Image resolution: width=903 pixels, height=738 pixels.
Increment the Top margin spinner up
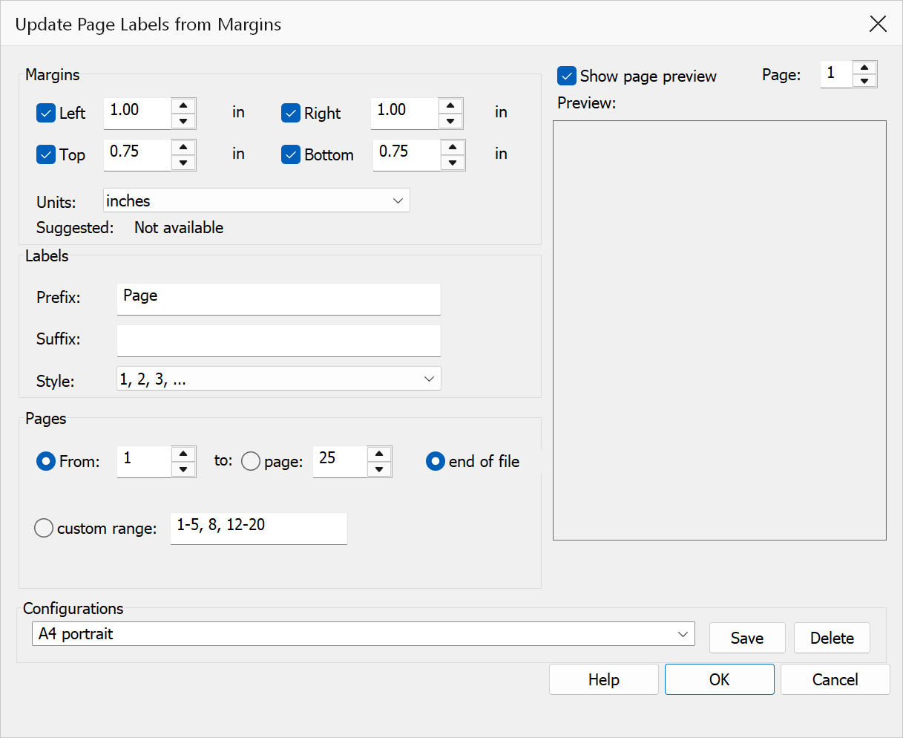[x=183, y=147]
